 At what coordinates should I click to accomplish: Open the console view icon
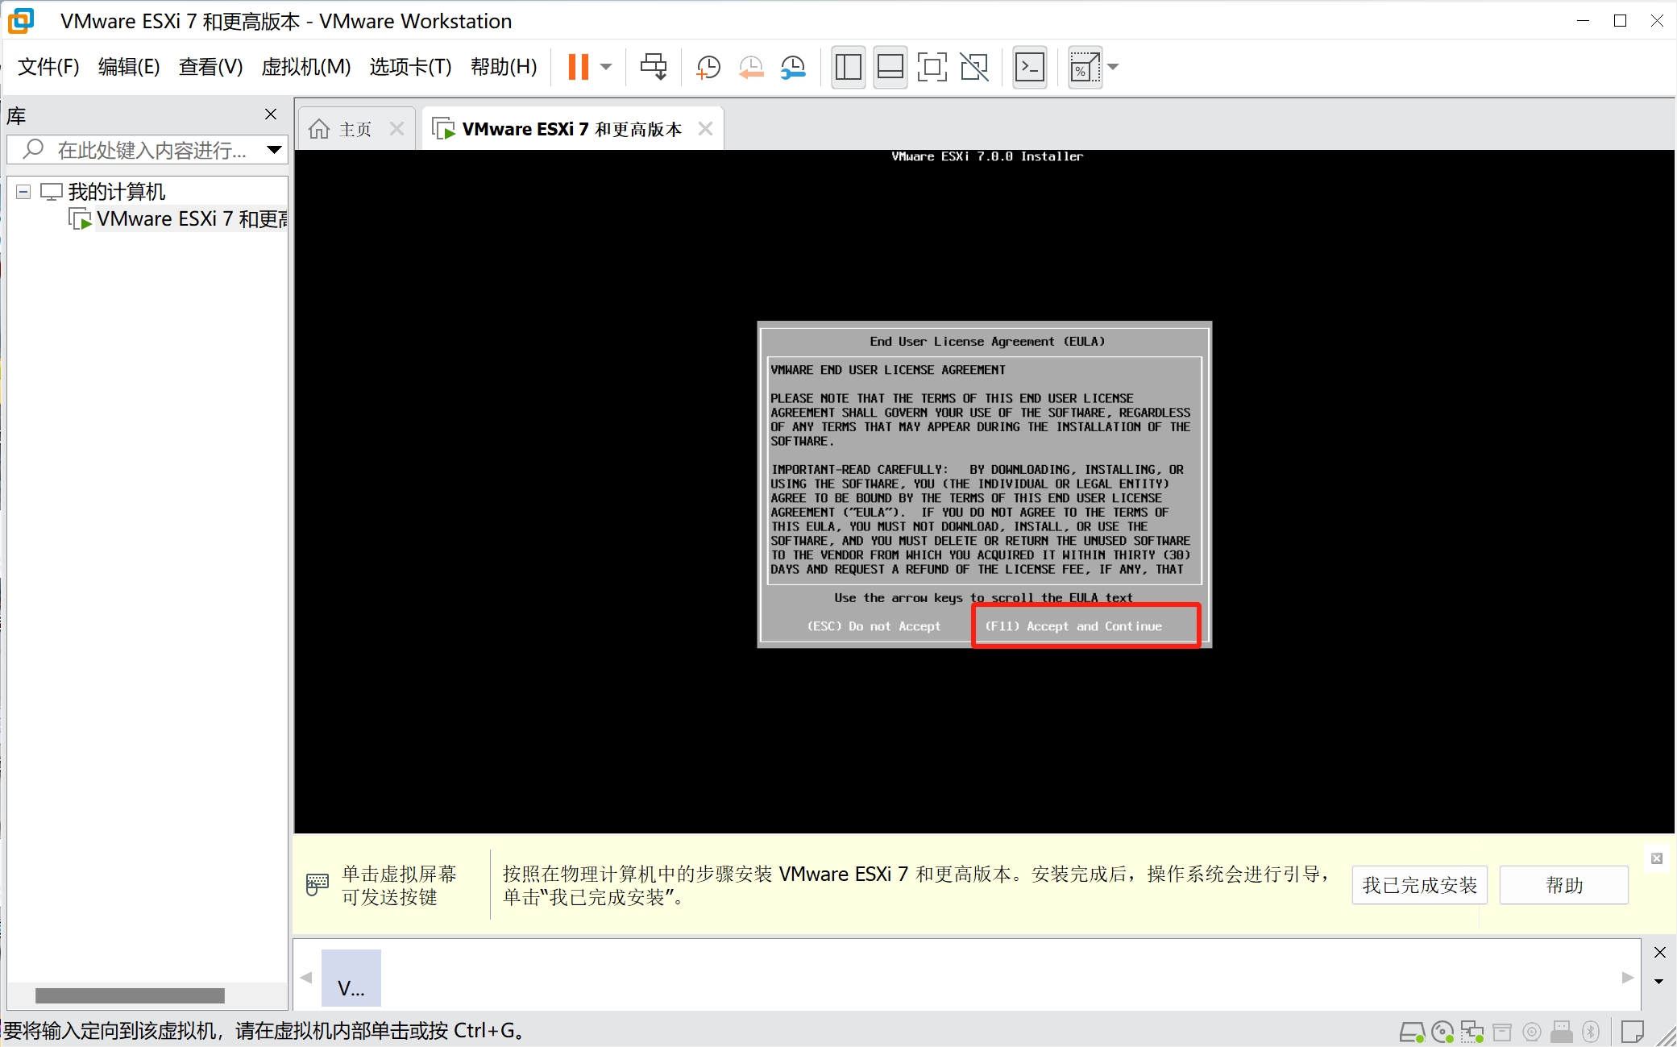click(x=1030, y=67)
